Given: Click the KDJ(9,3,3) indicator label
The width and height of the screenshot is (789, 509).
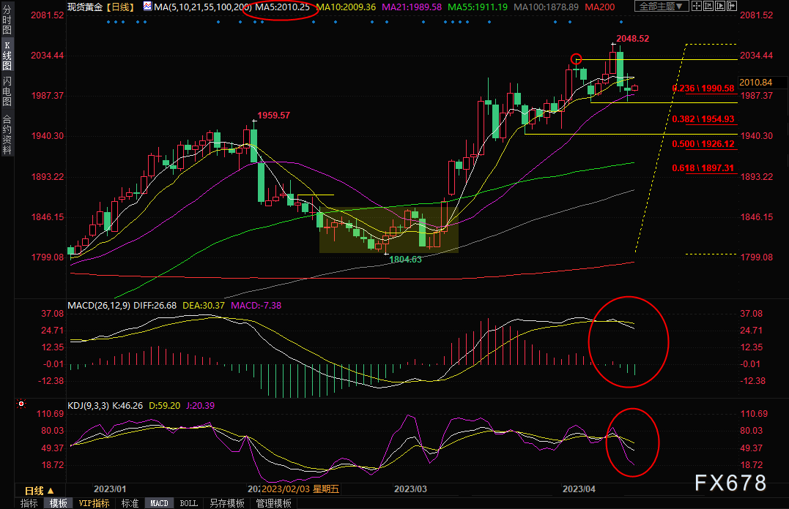Looking at the screenshot, I should click(x=88, y=405).
